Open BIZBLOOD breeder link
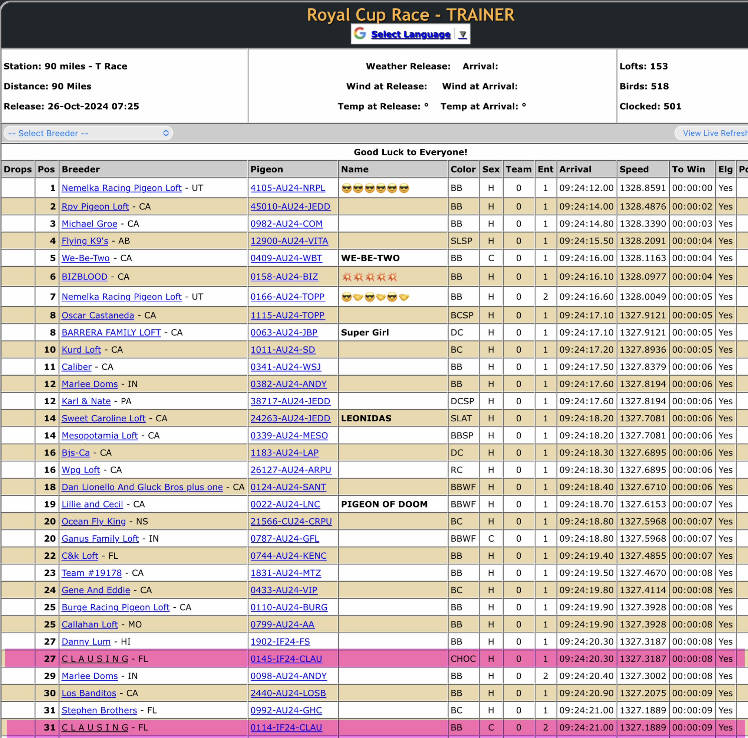 click(85, 277)
